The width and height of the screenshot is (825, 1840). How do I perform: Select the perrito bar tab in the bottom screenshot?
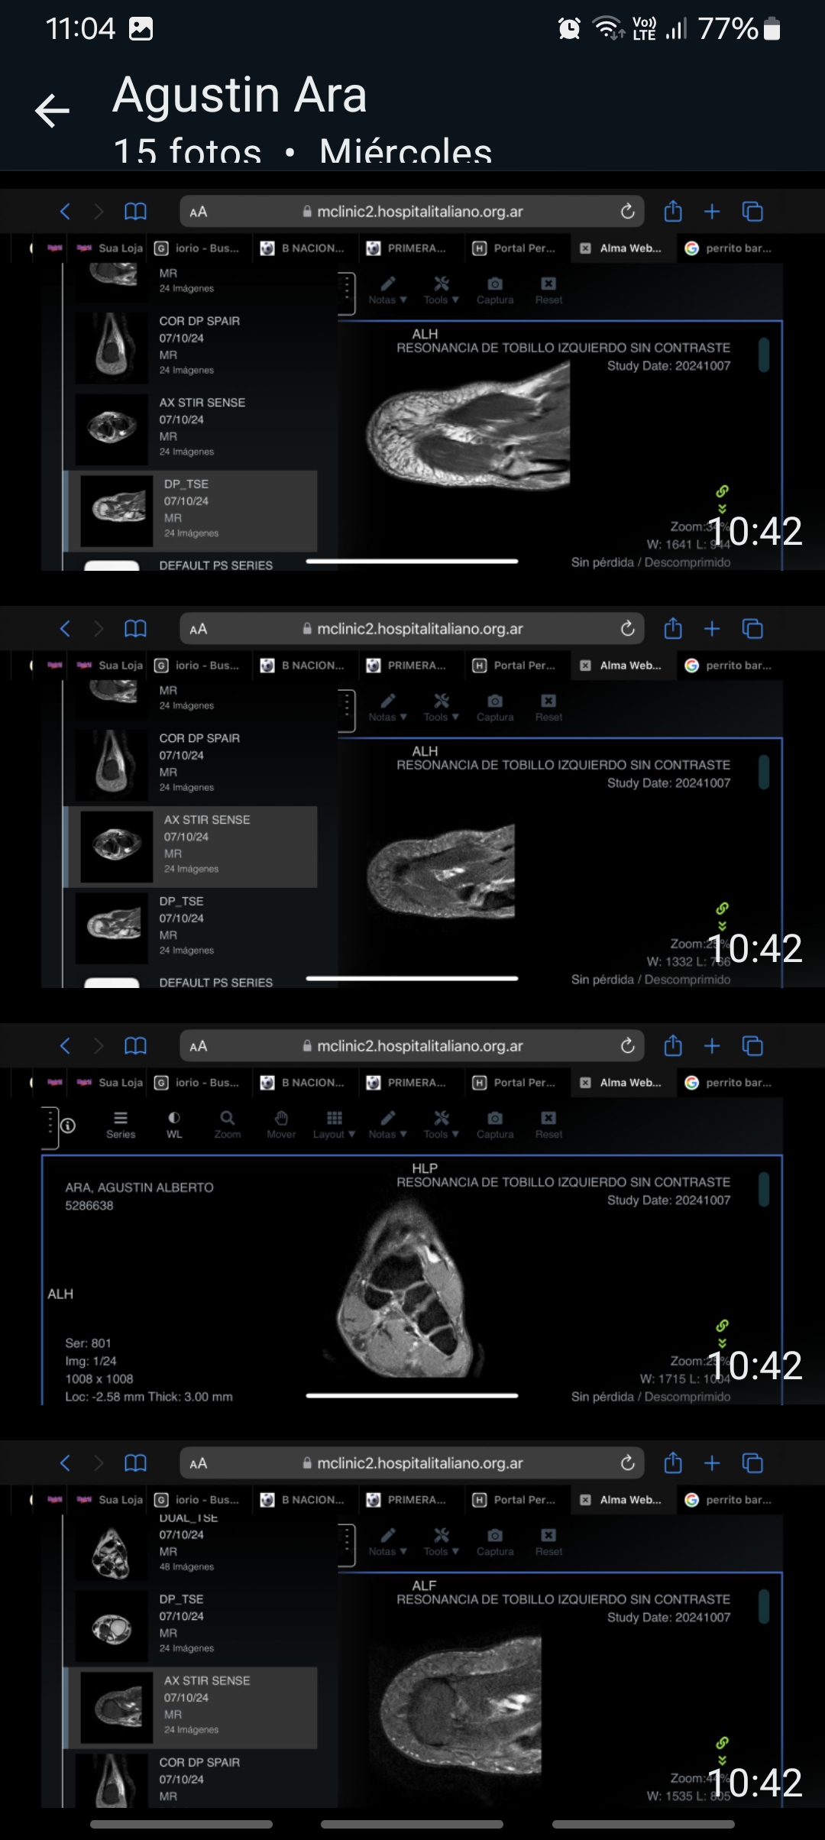pos(730,1500)
